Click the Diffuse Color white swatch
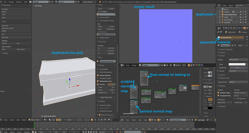This screenshot has height=133, width=249. [237, 64]
